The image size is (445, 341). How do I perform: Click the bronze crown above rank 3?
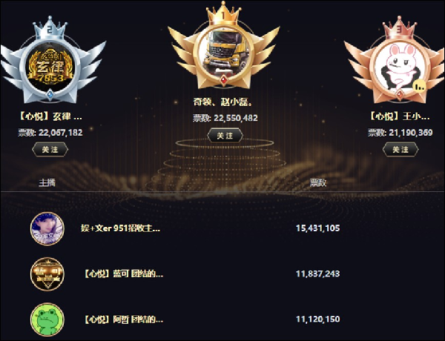click(400, 28)
